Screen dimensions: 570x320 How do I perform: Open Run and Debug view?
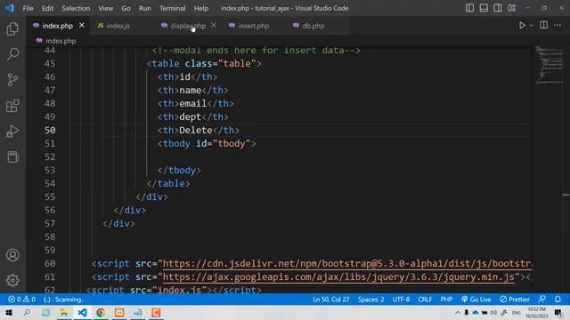12,132
